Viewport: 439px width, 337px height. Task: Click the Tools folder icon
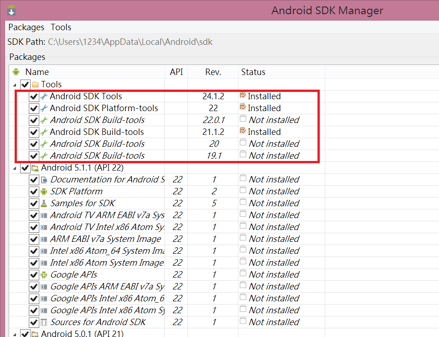pos(35,85)
